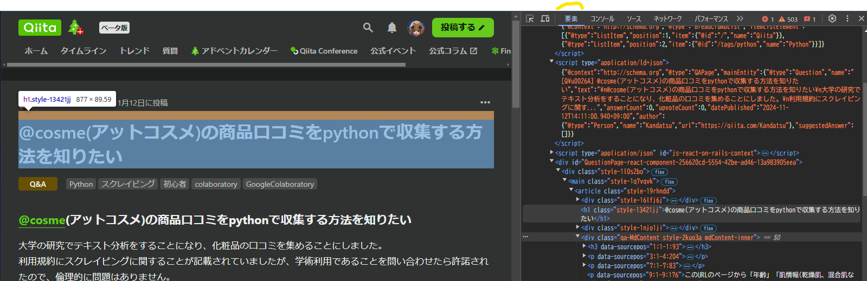The image size is (867, 281).
Task: Click the horizontal nav scrollbar
Action: (x=205, y=64)
